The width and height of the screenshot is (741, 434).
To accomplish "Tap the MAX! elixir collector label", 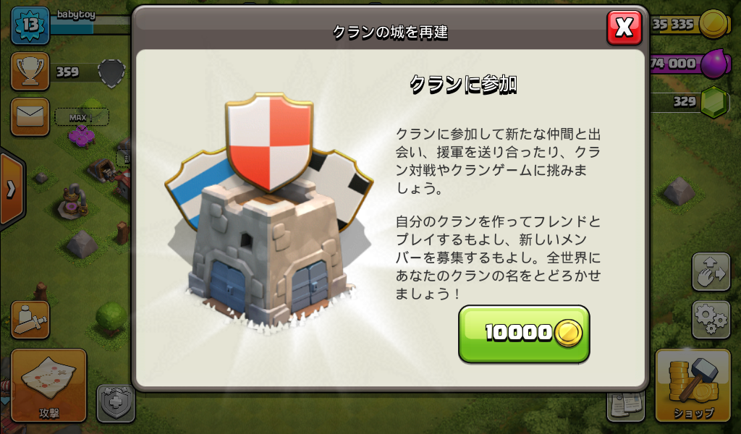I will (82, 117).
